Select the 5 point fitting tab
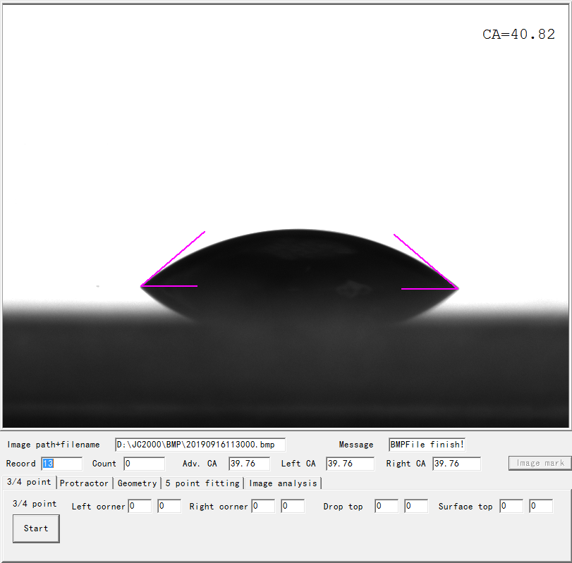Viewport: 572px width, 563px height. (x=202, y=483)
